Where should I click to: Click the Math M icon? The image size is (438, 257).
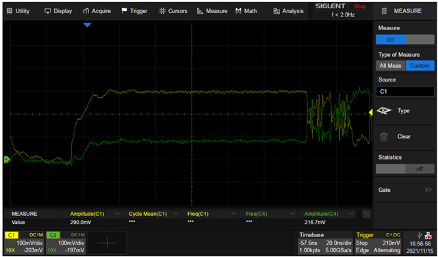click(x=238, y=11)
